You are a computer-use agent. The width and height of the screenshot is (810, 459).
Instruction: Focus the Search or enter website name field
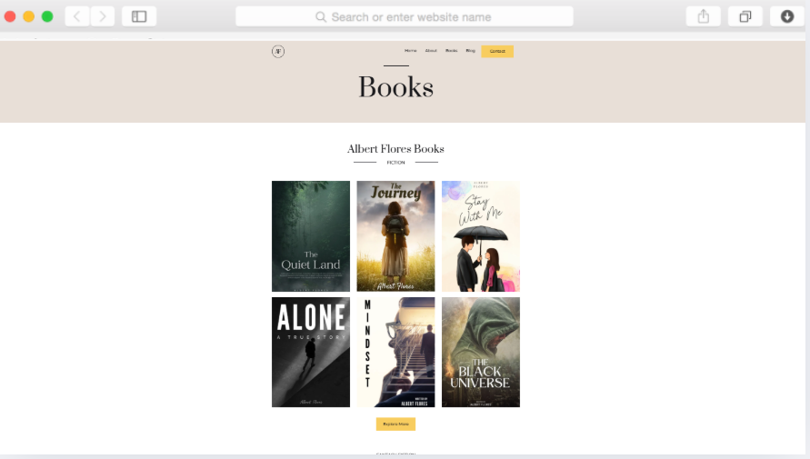point(411,17)
